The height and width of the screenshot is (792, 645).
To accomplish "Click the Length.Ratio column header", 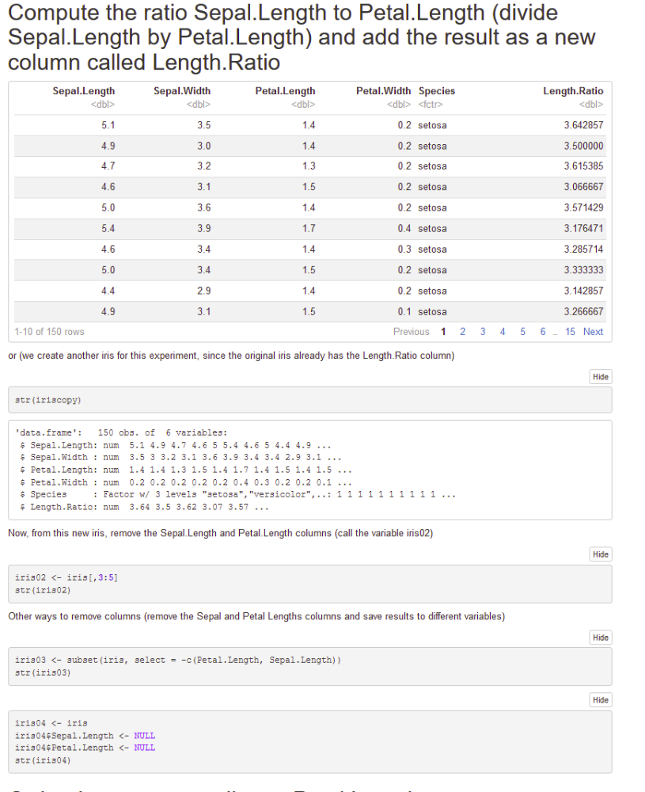I will click(x=572, y=91).
